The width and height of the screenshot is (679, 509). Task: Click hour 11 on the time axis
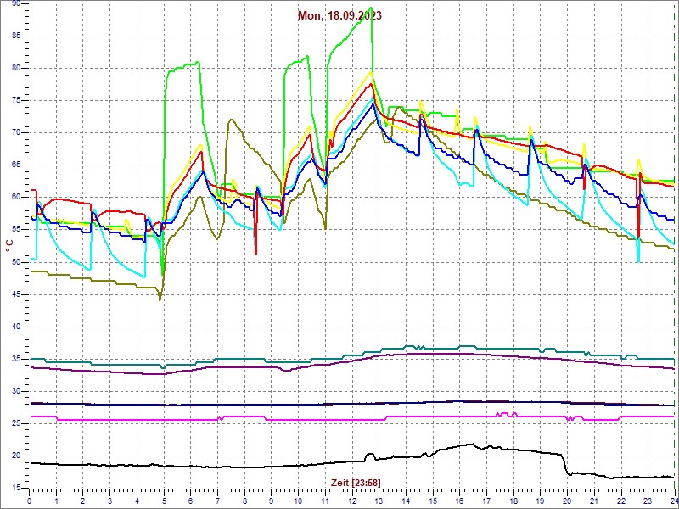[x=325, y=501]
